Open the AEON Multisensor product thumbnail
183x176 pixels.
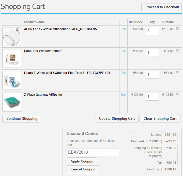[x=12, y=36]
